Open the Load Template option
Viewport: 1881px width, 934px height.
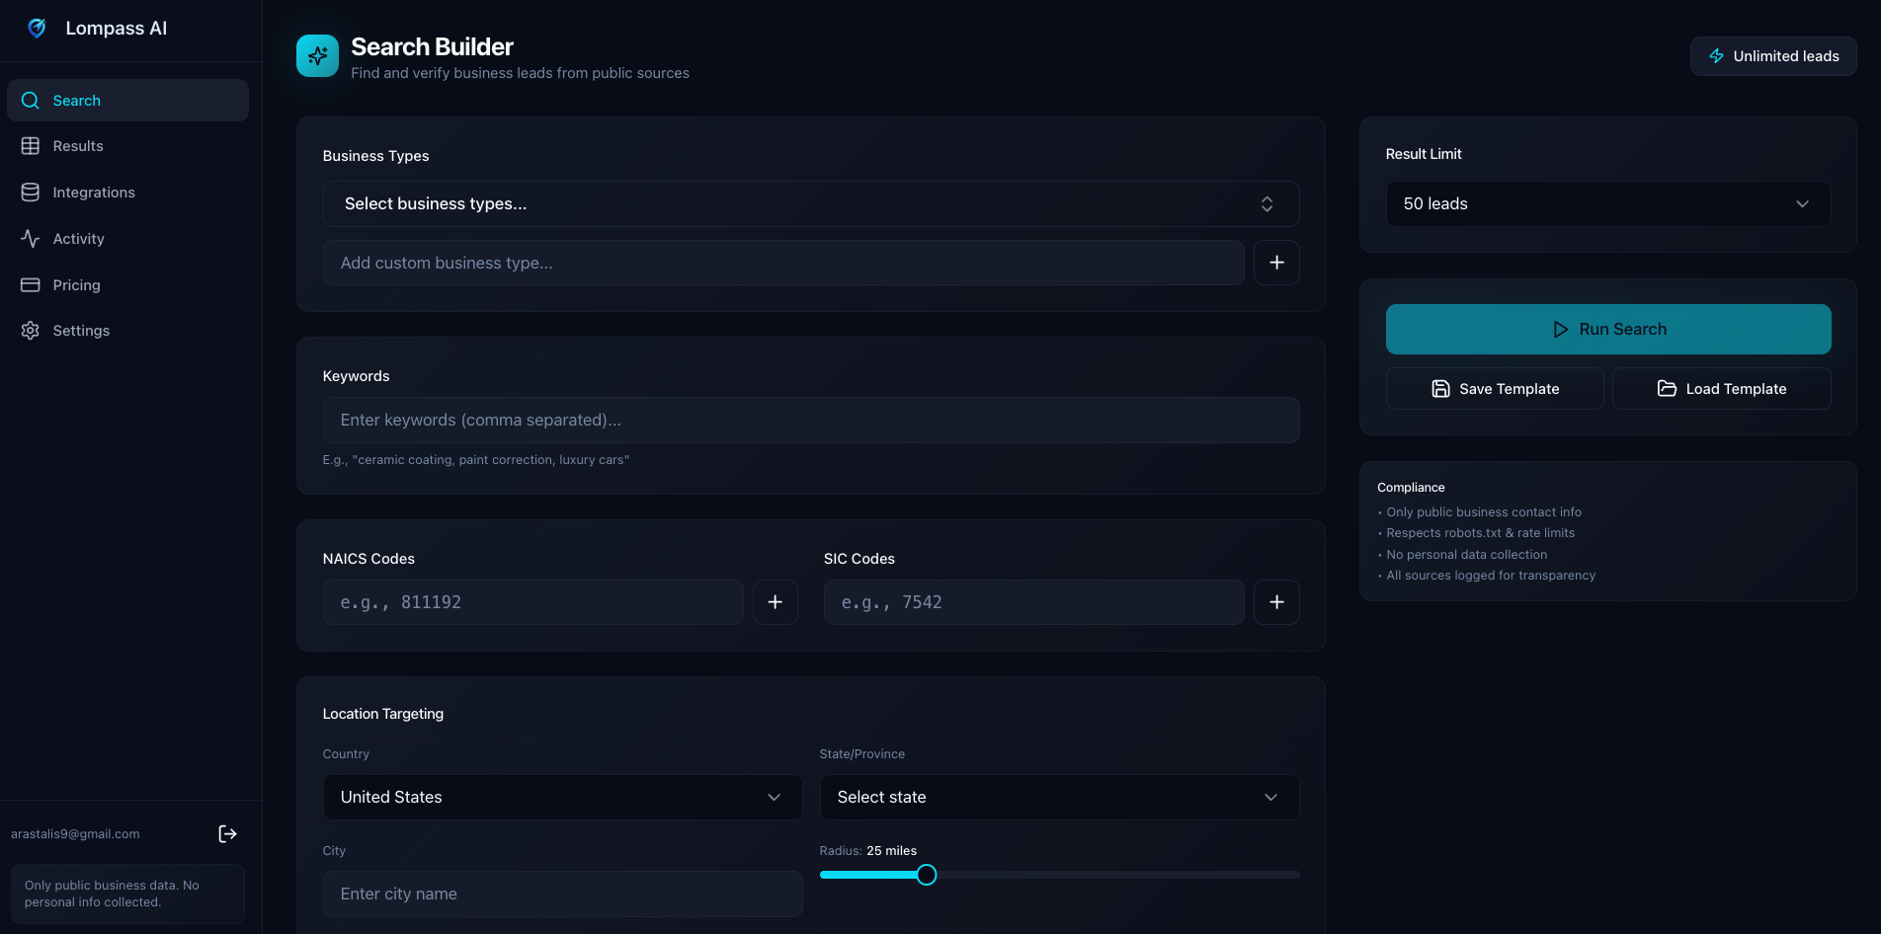point(1721,388)
